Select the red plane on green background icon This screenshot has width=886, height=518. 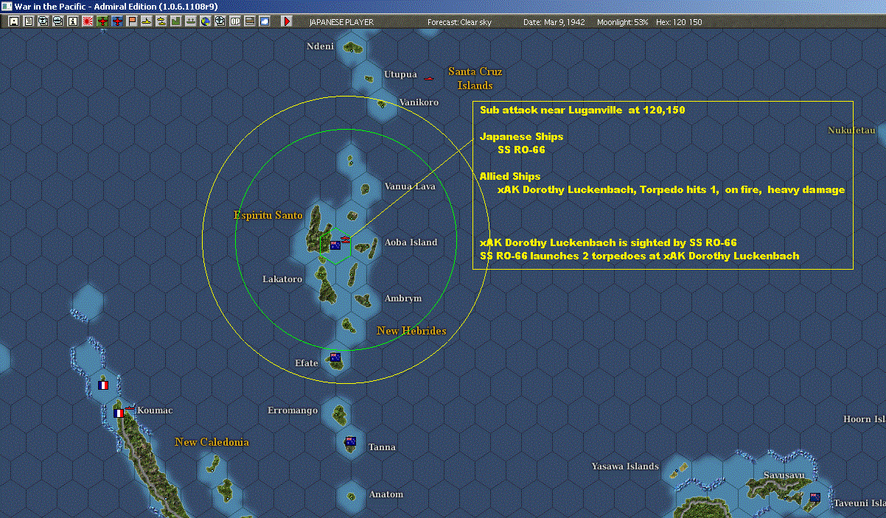click(x=102, y=21)
